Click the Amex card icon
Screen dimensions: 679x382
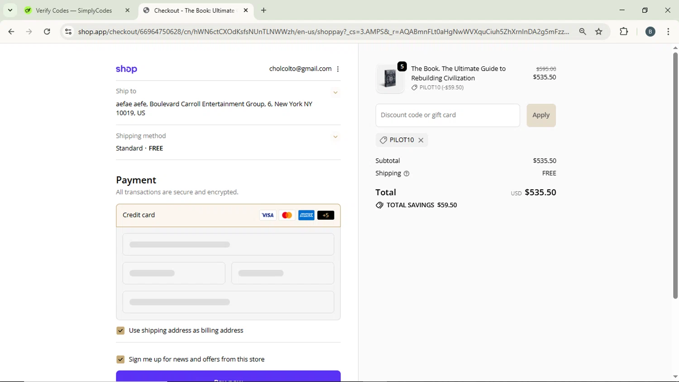coord(306,215)
